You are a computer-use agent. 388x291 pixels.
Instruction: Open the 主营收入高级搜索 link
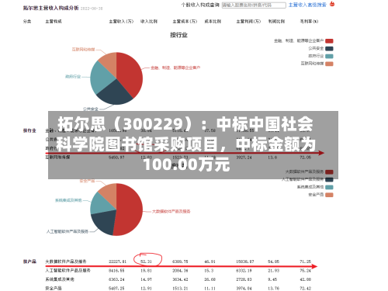point(307,5)
